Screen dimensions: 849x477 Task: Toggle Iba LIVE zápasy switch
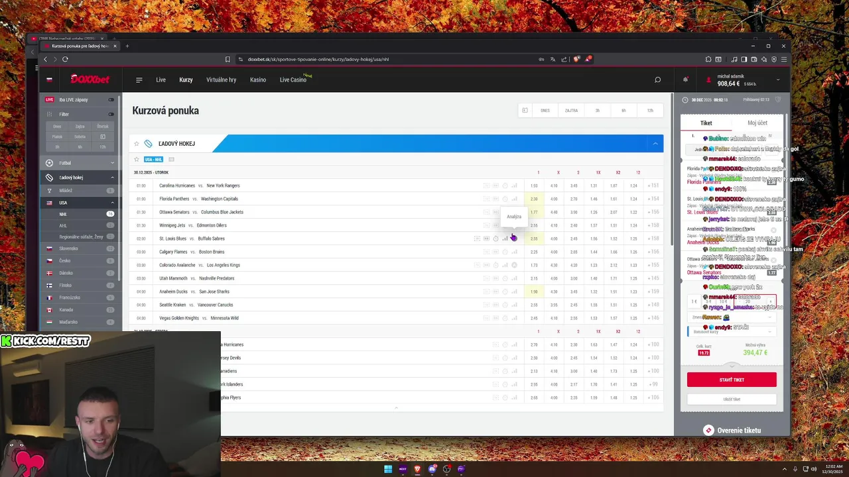coord(111,99)
